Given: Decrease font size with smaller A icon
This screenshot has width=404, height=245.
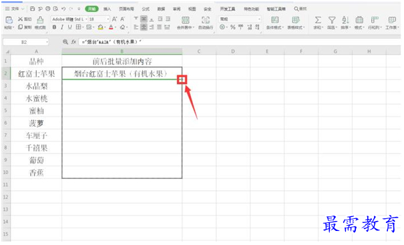Looking at the screenshot, I should pos(122,19).
